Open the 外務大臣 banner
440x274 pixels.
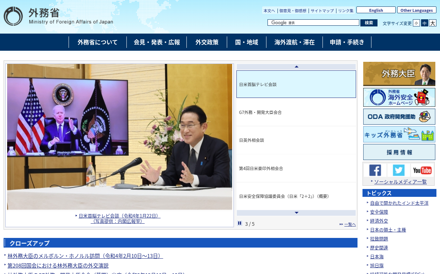coord(399,74)
